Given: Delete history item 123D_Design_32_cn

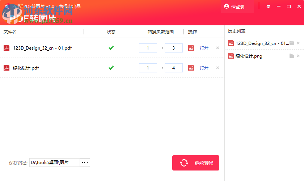Looking at the screenshot, I should [298, 43].
